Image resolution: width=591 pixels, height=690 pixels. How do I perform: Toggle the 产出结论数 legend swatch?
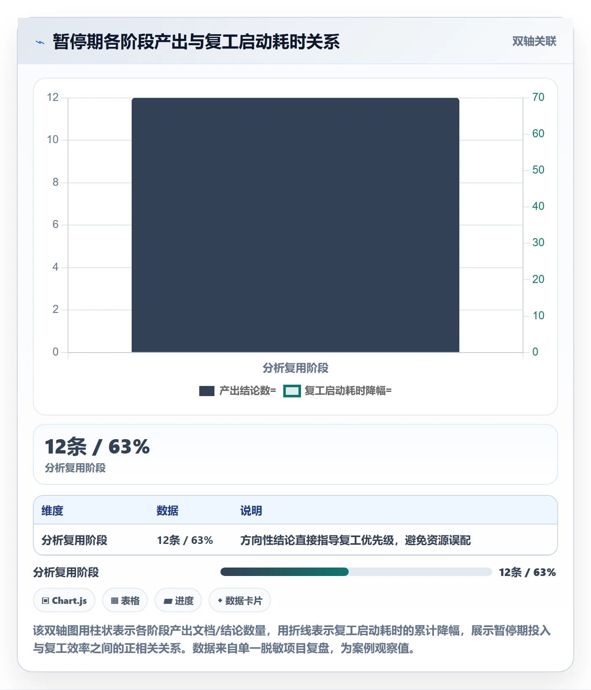coord(207,391)
